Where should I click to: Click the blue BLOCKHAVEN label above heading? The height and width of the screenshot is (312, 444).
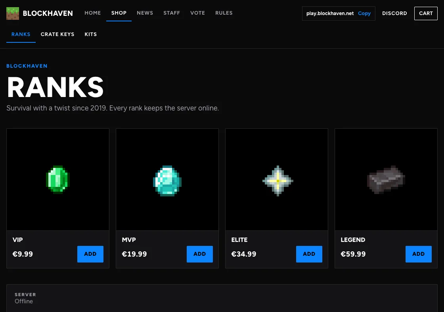click(27, 66)
